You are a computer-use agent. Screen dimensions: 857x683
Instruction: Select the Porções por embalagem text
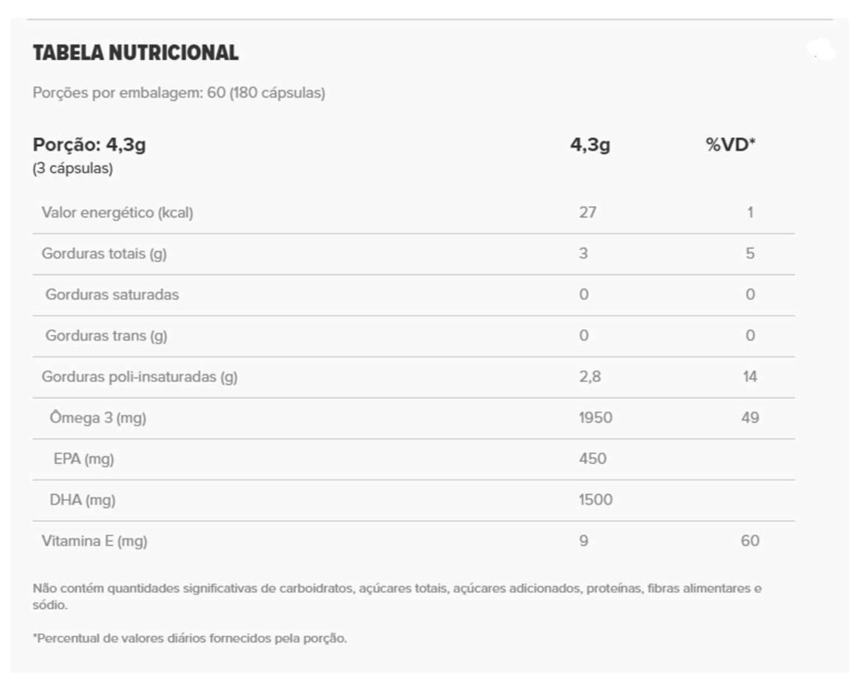click(x=179, y=93)
